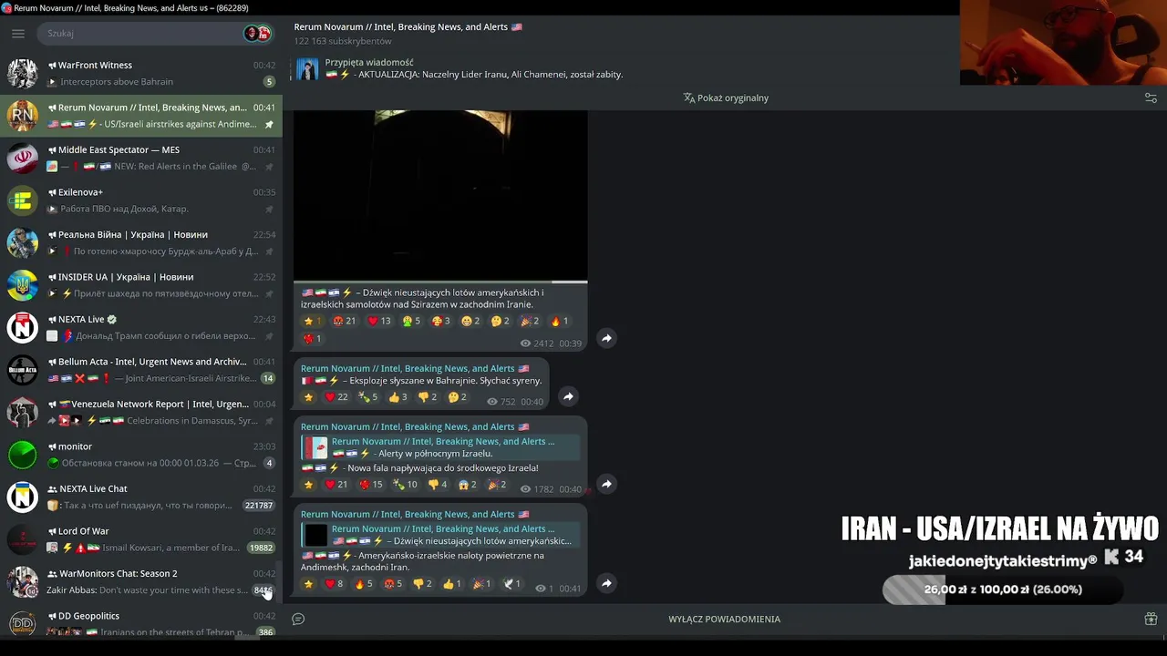This screenshot has height=656, width=1167.
Task: Open Venezuela Network Report chat
Action: [x=141, y=412]
